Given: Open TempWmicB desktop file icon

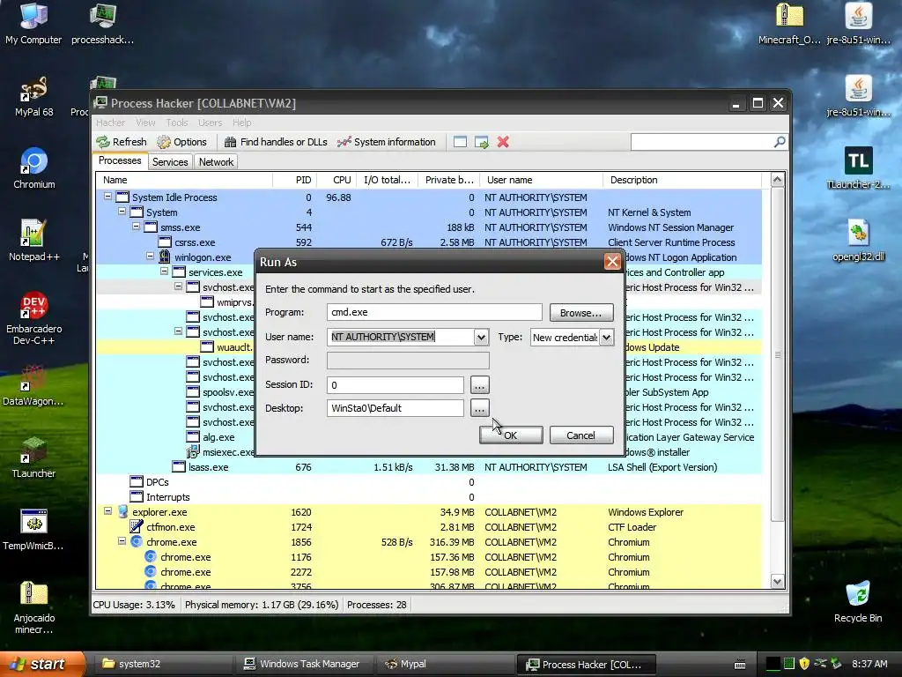Looking at the screenshot, I should (33, 530).
